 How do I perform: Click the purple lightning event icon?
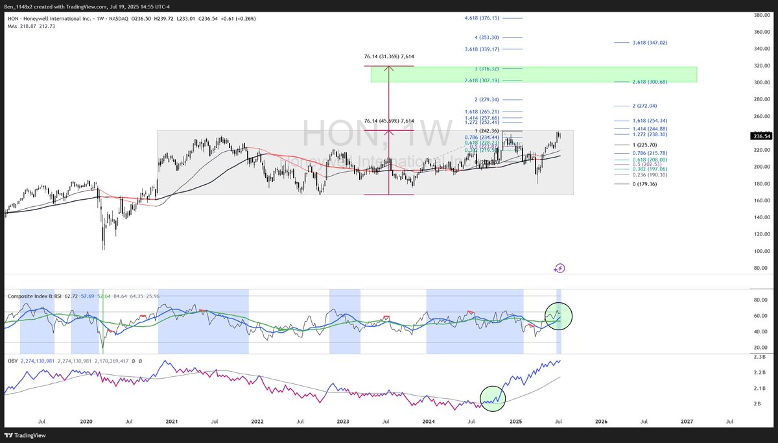click(560, 268)
